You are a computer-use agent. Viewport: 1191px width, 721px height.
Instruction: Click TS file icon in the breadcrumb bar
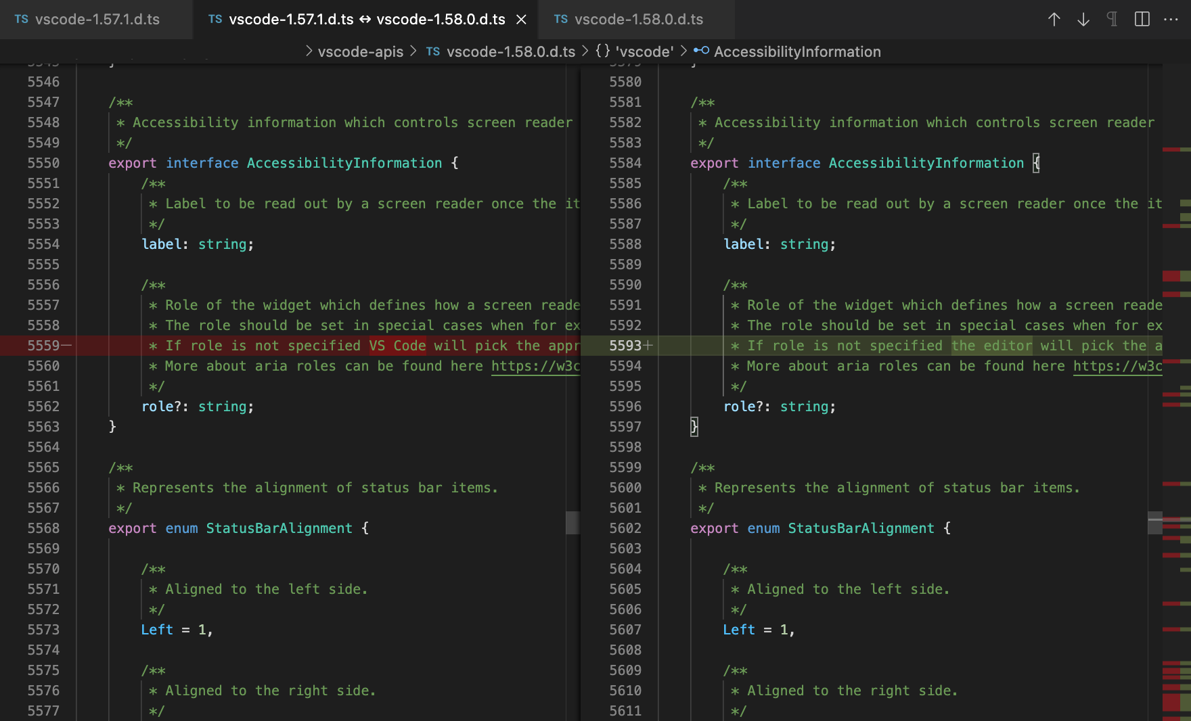[433, 51]
